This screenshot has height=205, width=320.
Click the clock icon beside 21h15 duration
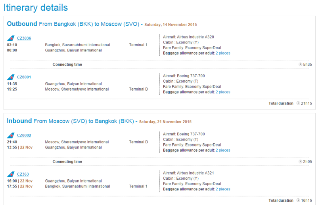[298, 103]
